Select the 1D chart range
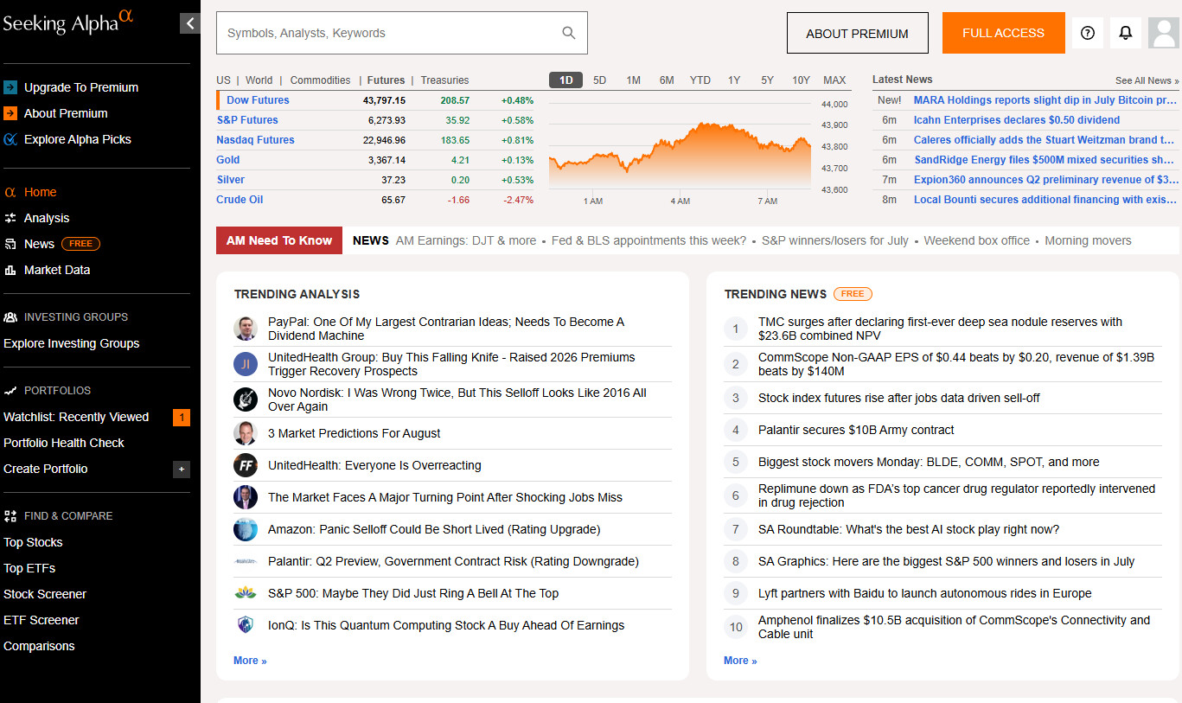 click(x=566, y=80)
